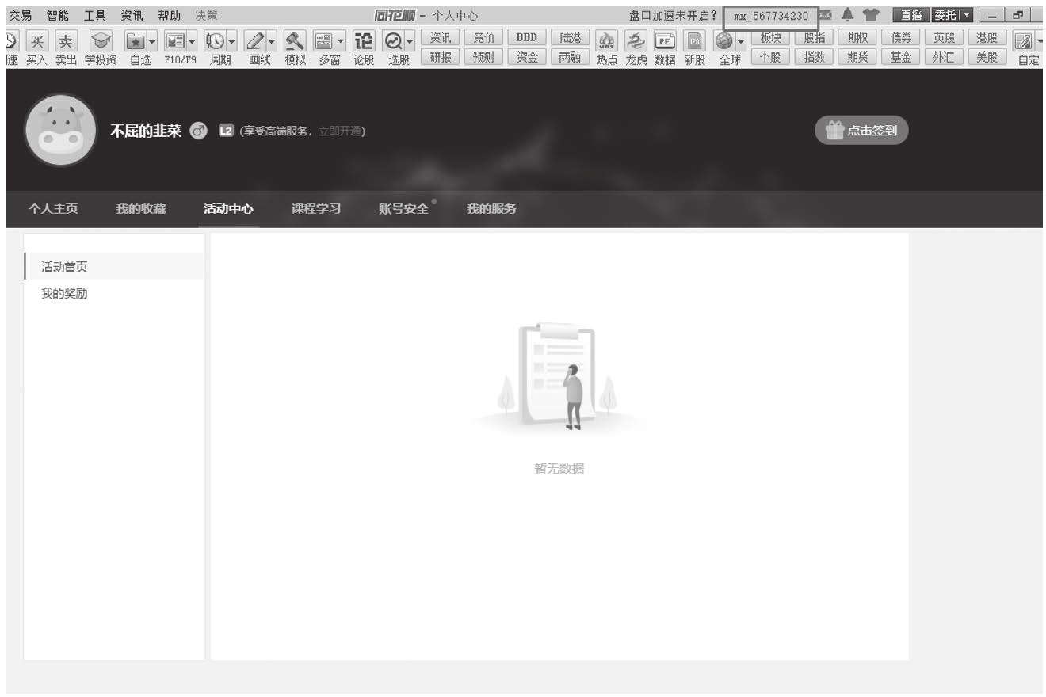The height and width of the screenshot is (697, 1046).
Task: Click the 全球 globe icon
Action: [x=723, y=41]
